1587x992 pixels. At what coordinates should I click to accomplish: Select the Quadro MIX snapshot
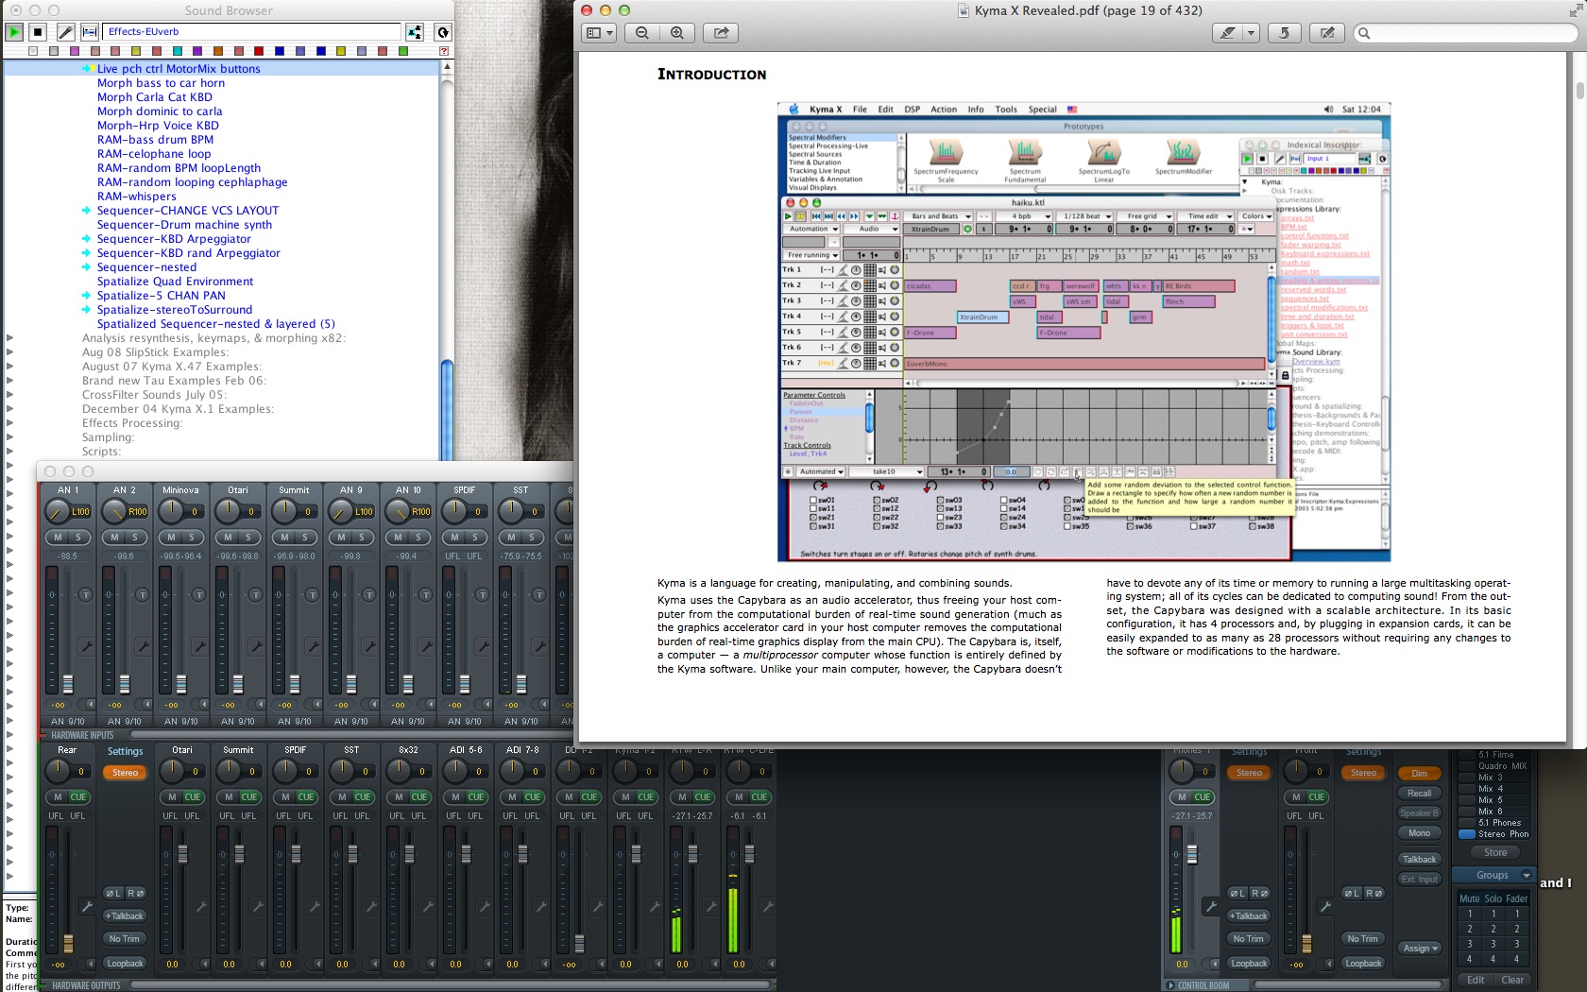(x=1494, y=766)
